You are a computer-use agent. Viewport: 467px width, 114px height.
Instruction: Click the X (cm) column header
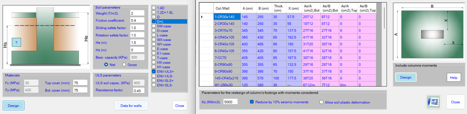(x=294, y=8)
